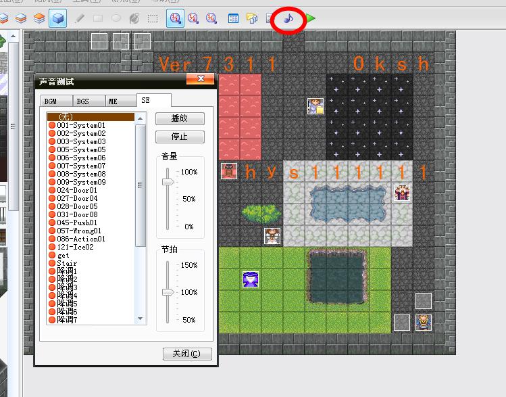
Task: Choose the pencil drawing tool
Action: coord(79,18)
